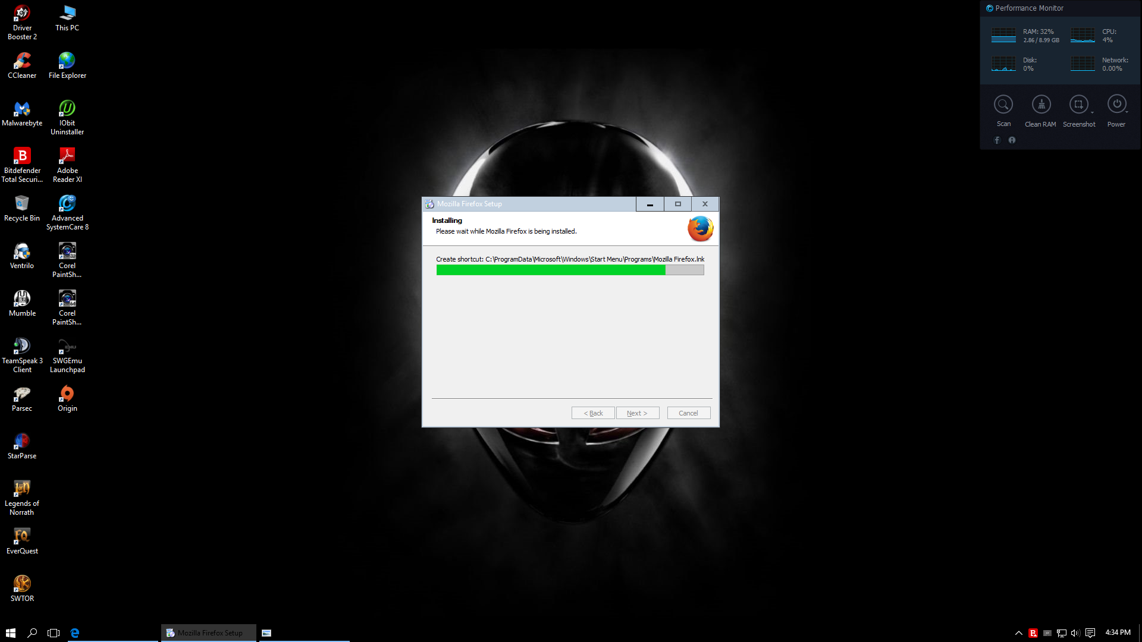Expand the Power options dropdown arrow
Screen dimensions: 1142x642
pyautogui.click(x=1127, y=112)
